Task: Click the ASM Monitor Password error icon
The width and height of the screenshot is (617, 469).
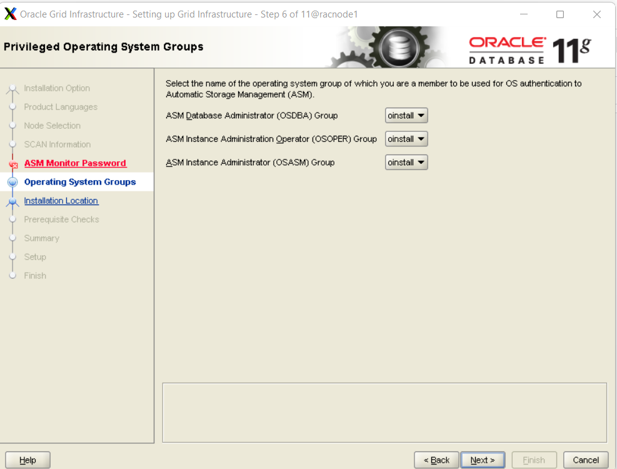Action: point(13,164)
